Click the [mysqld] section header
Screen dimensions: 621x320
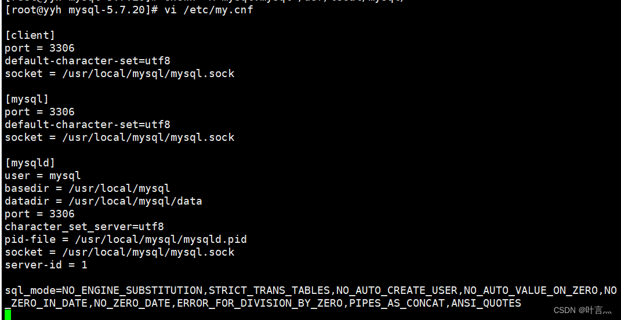coord(30,163)
